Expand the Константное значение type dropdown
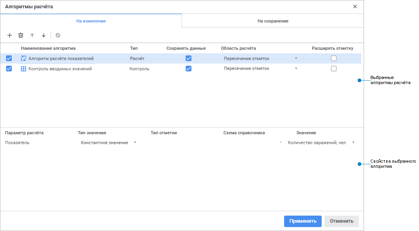 135,143
